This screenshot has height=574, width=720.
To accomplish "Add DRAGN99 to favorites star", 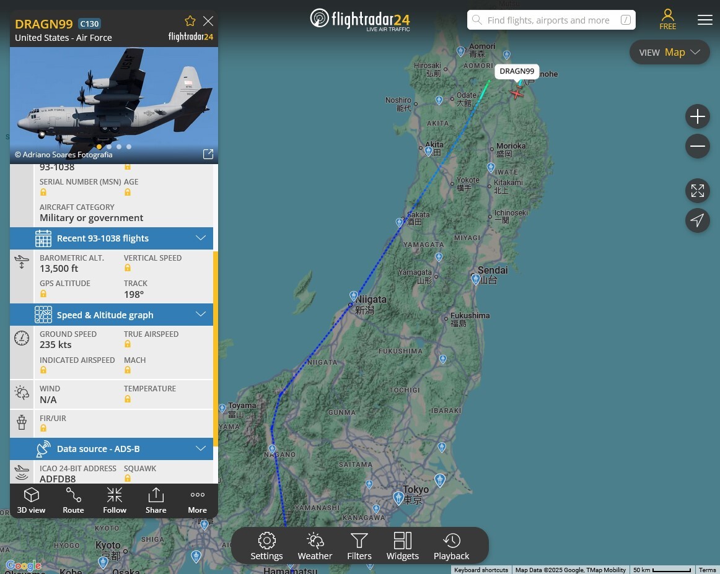I will [x=190, y=21].
